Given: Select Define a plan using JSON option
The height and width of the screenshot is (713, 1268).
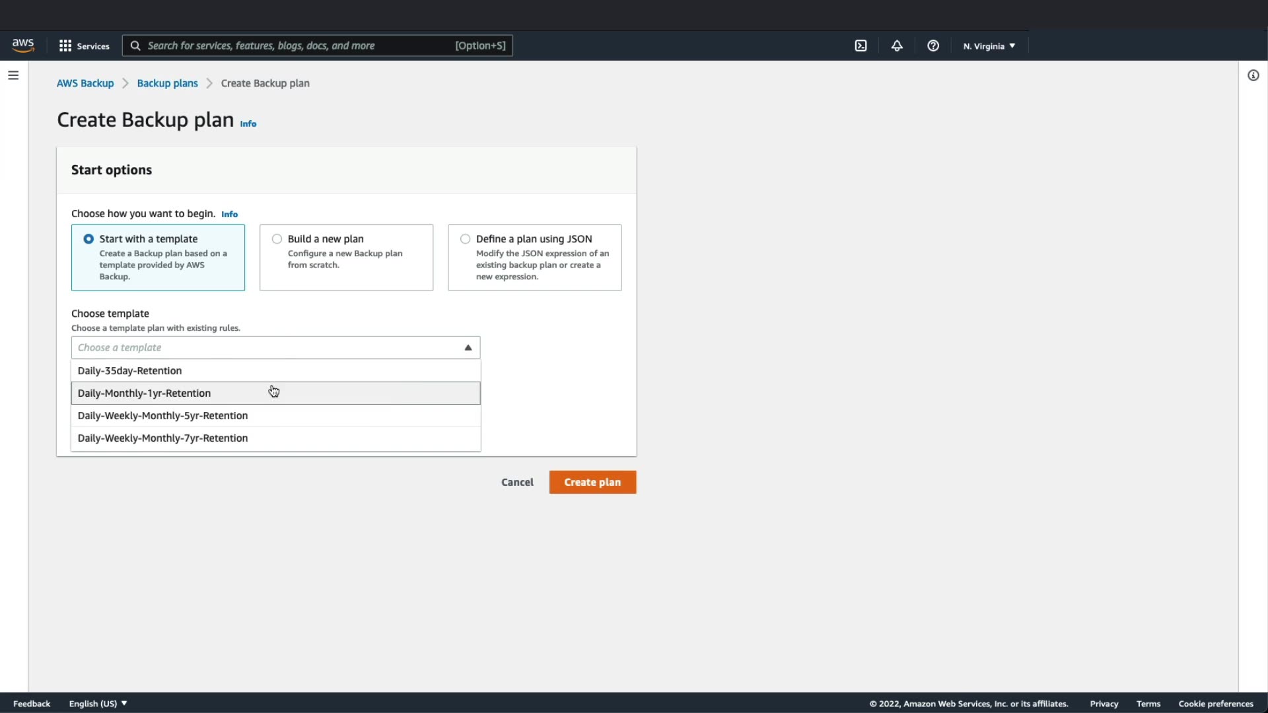Looking at the screenshot, I should (x=466, y=239).
